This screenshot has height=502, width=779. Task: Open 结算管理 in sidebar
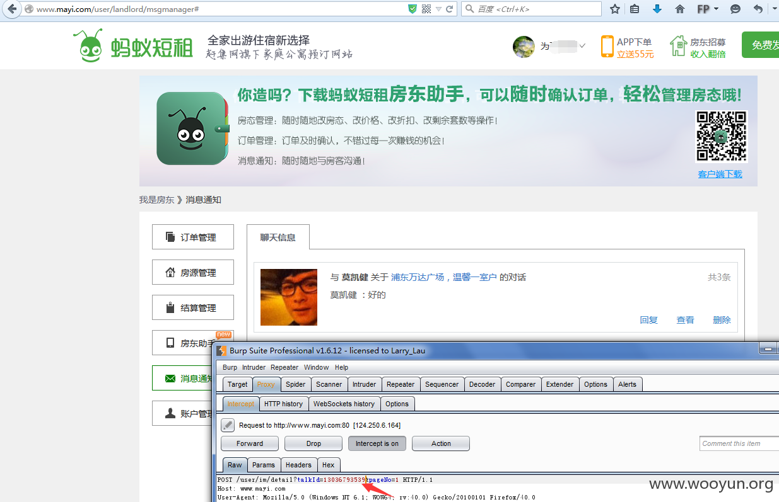coord(193,307)
